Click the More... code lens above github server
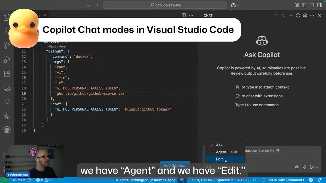Image resolution: width=326 pixels, height=183 pixels. [63, 46]
